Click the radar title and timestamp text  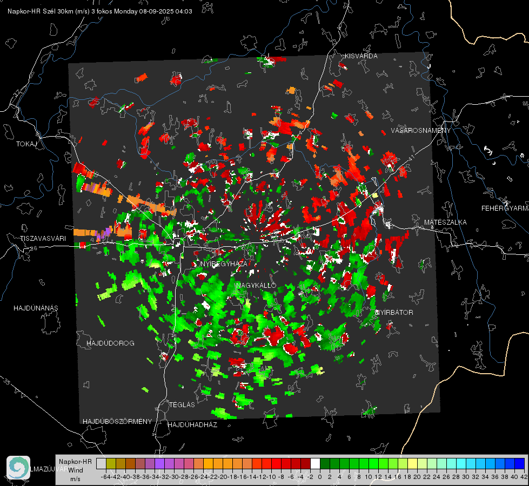100,11
